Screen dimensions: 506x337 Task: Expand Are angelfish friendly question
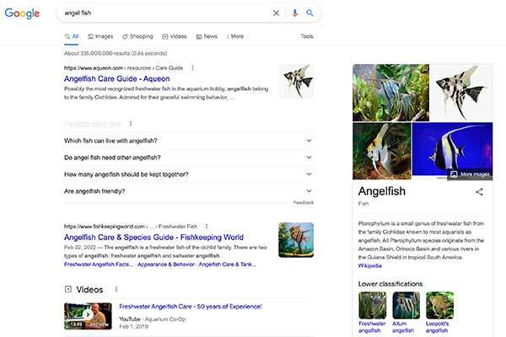pyautogui.click(x=189, y=191)
